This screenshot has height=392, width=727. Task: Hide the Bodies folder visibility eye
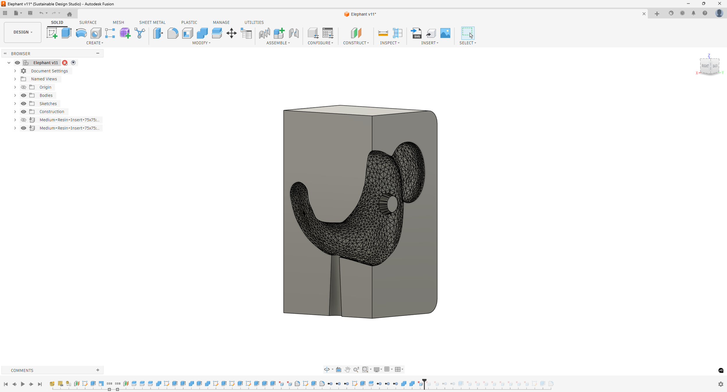pyautogui.click(x=24, y=95)
